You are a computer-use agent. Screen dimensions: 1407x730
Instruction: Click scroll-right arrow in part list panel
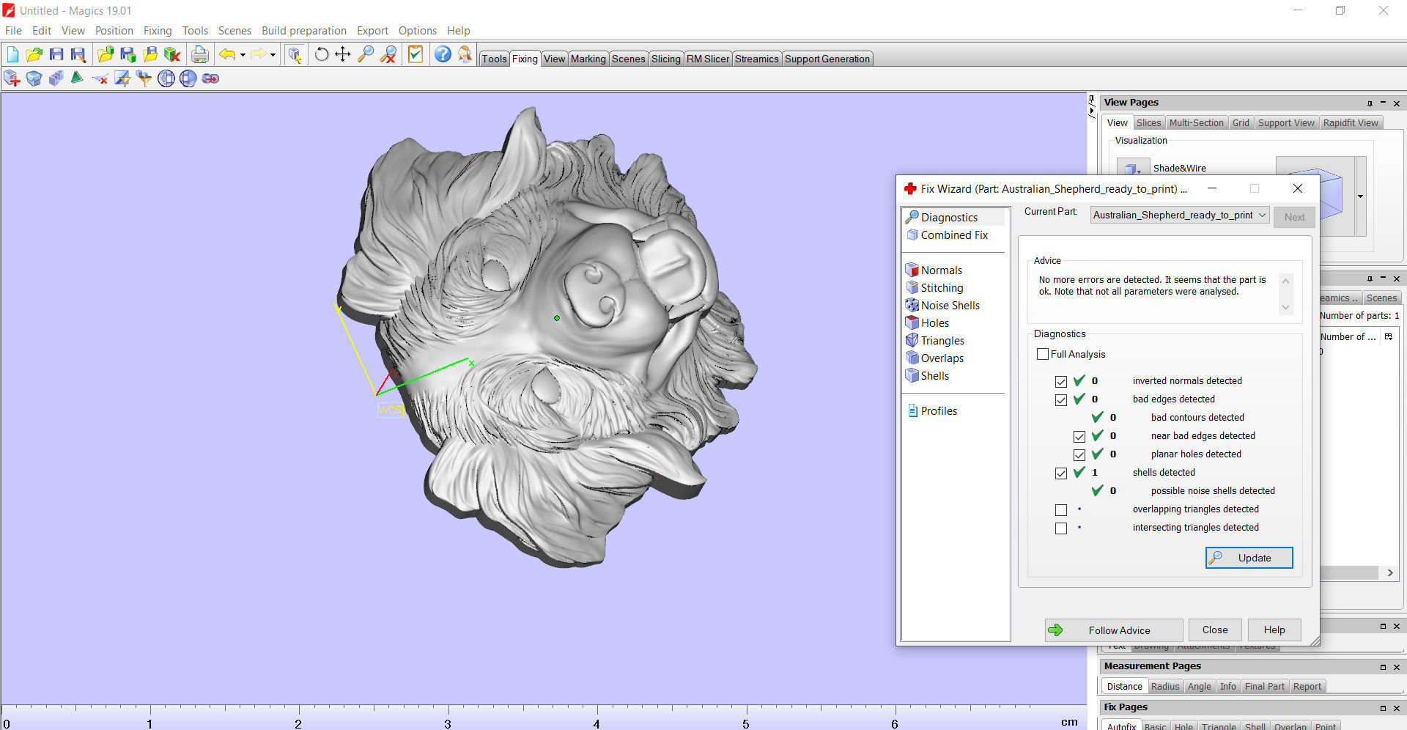(1390, 573)
